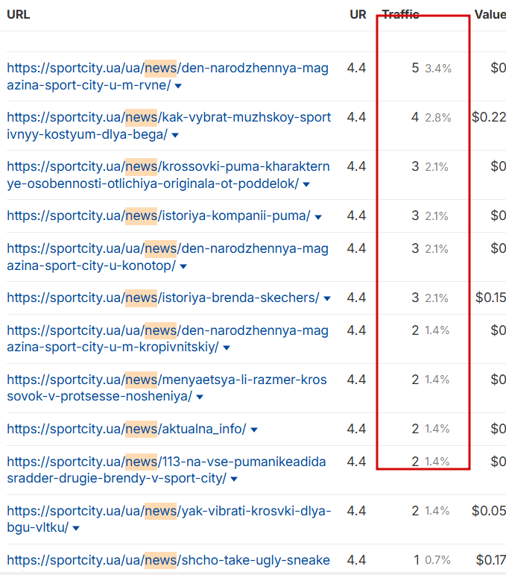Viewport: 506px width, 575px height.
Task: Open krossovki-puma-kharakternye-osobennosti link
Action: 168,175
